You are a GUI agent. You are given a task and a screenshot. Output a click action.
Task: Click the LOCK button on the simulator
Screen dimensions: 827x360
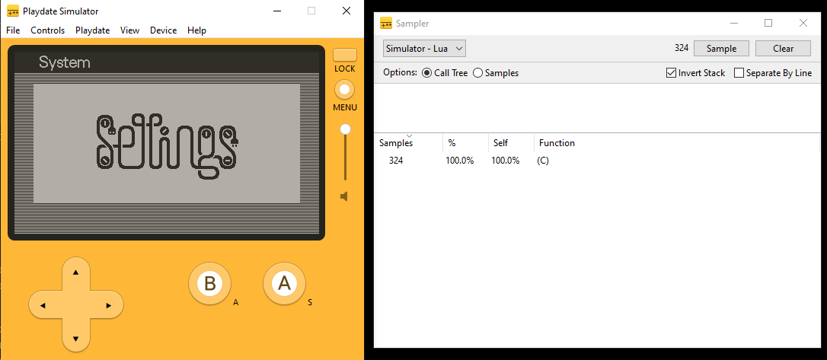[345, 55]
